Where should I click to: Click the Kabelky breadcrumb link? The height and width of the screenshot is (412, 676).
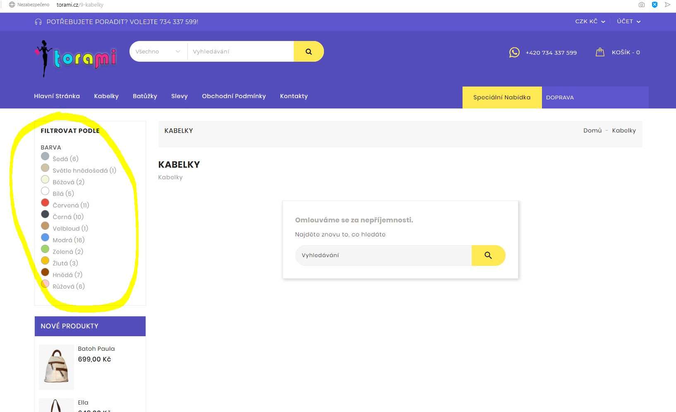[624, 130]
